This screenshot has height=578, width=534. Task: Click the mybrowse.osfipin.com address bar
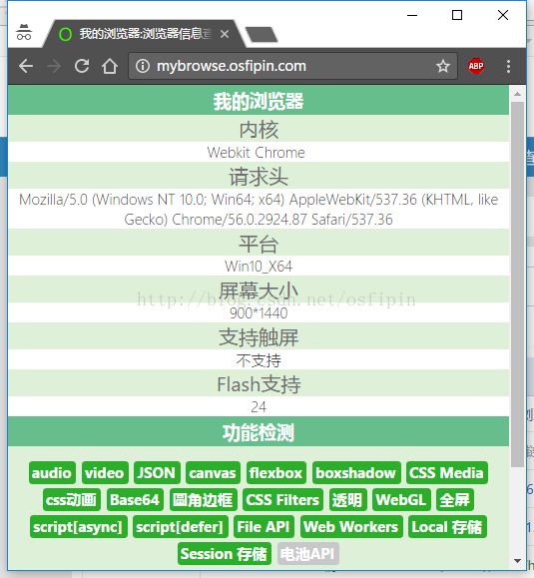293,66
